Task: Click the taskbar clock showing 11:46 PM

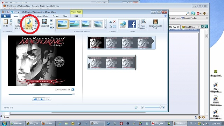Action: click(216, 124)
